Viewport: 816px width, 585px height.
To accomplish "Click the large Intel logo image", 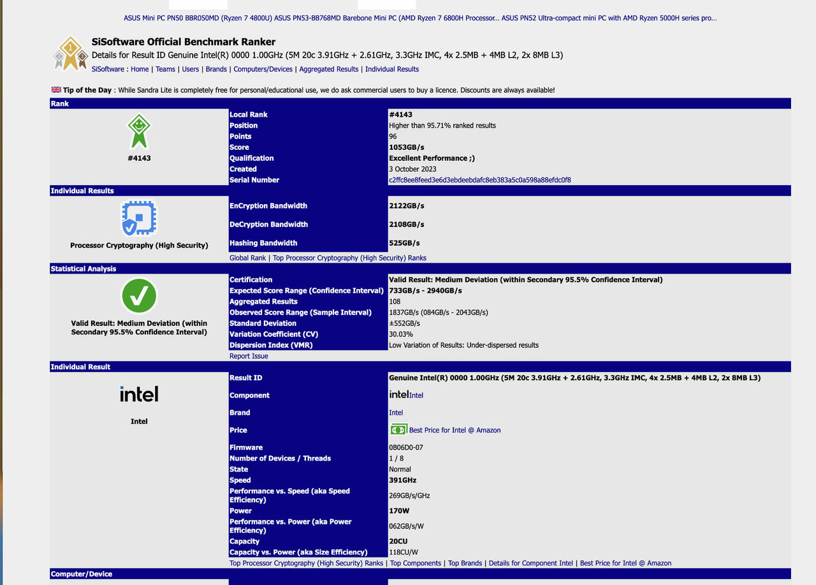I will click(139, 394).
